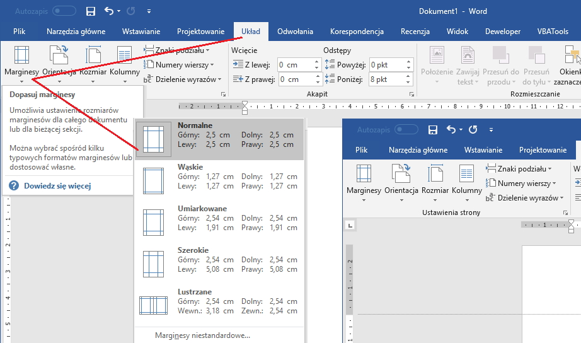Click Rozmiar icon in main ribbon

[x=93, y=55]
